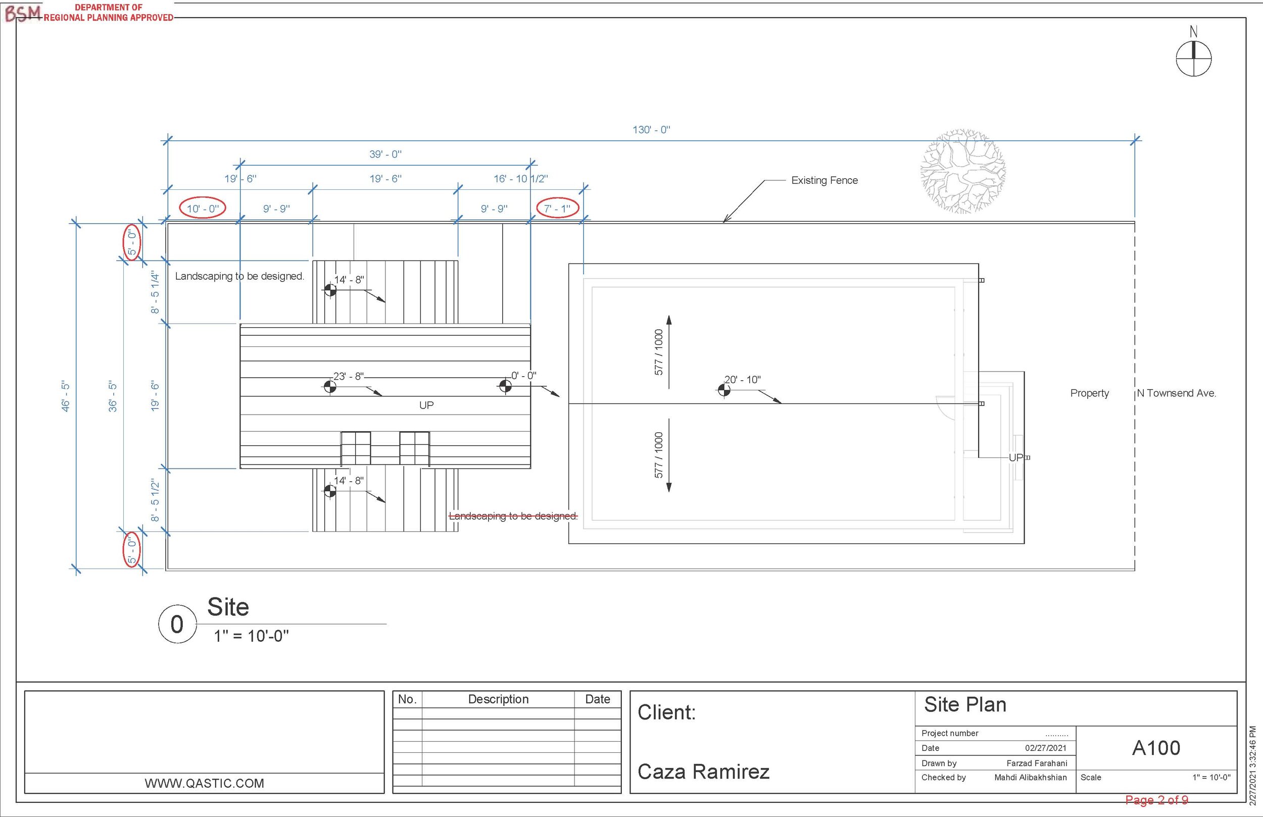Select the date value 02/27/2021
Screen dimensions: 1263x817
[1045, 748]
